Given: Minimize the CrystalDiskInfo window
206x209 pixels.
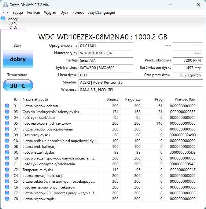Looking at the screenshot, I should coord(171,5).
